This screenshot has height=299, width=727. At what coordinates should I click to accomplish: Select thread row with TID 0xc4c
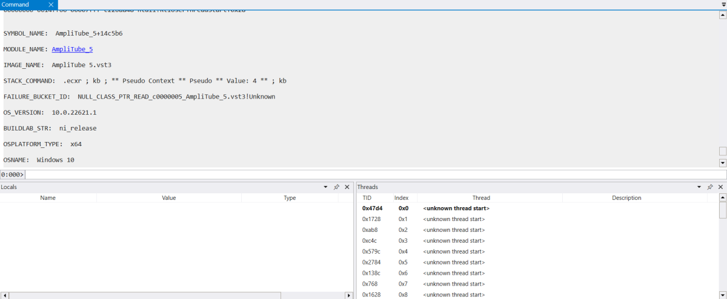(x=537, y=241)
